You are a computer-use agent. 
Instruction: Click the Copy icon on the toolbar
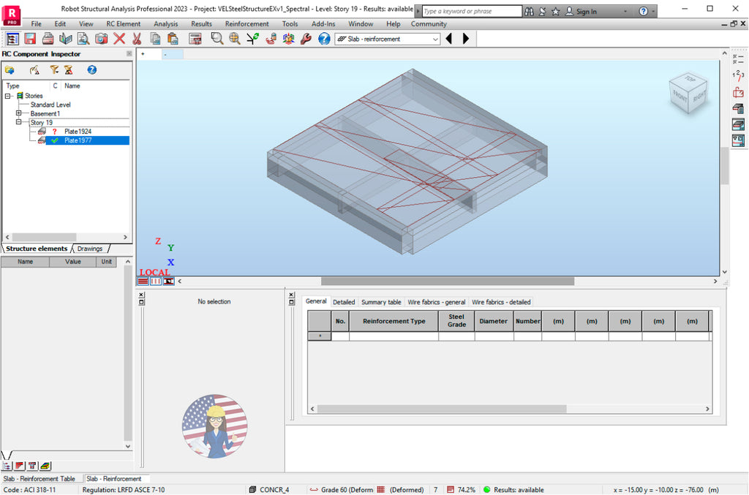coord(154,39)
